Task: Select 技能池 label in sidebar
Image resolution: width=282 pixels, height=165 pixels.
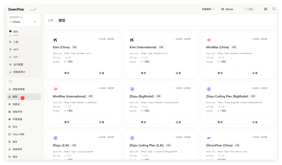Action: point(16,104)
